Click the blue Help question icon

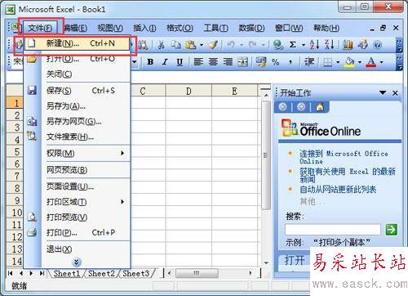tap(378, 45)
